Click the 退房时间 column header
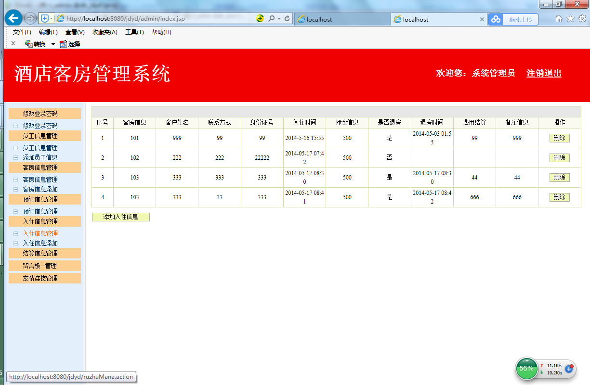 point(432,123)
